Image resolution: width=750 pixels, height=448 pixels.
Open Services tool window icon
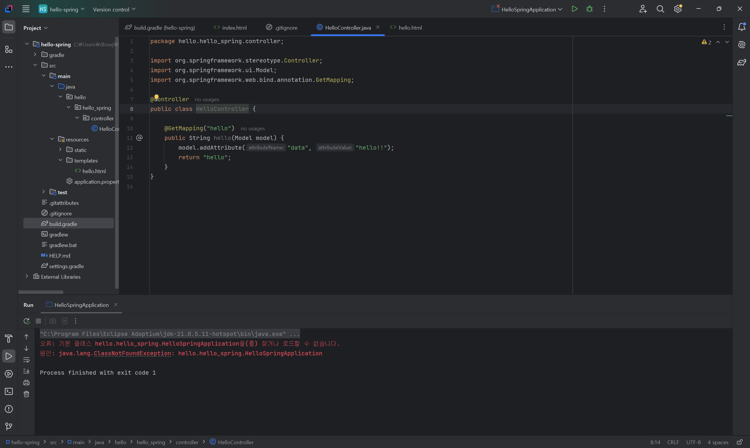click(x=9, y=374)
